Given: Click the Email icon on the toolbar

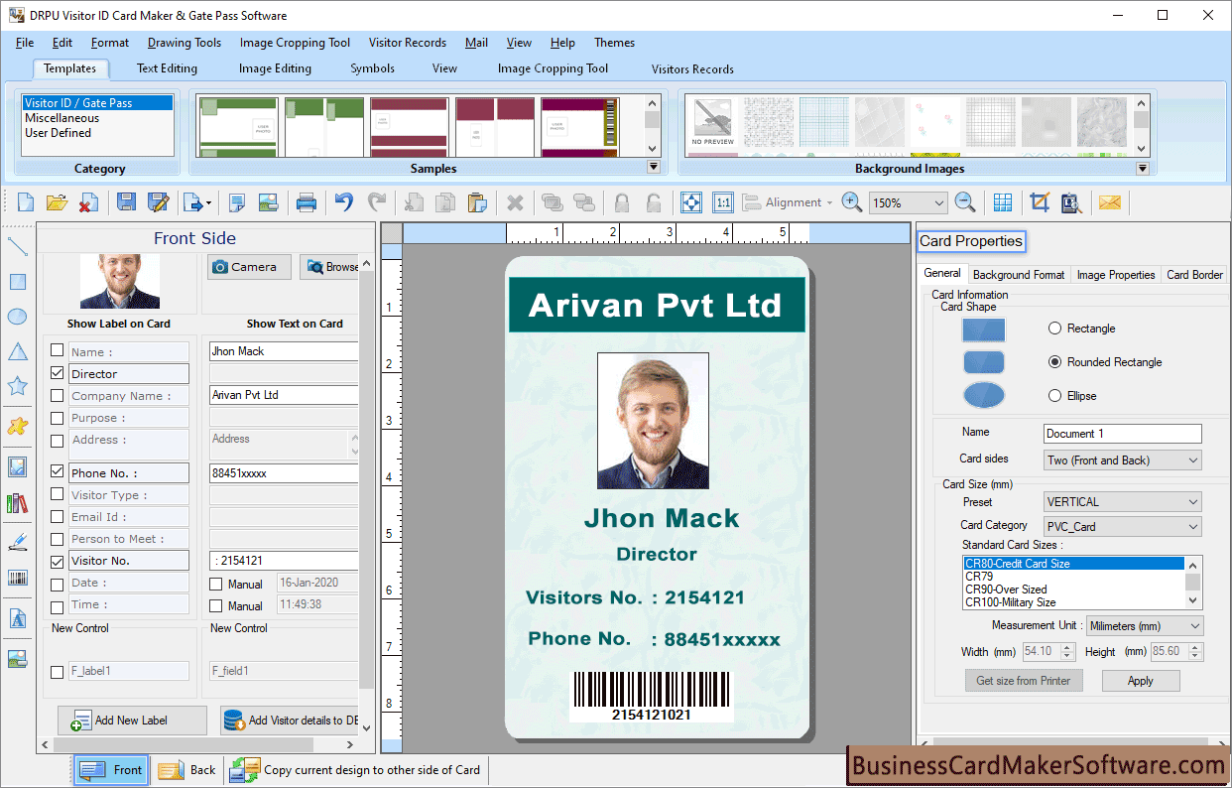Looking at the screenshot, I should tap(1109, 202).
